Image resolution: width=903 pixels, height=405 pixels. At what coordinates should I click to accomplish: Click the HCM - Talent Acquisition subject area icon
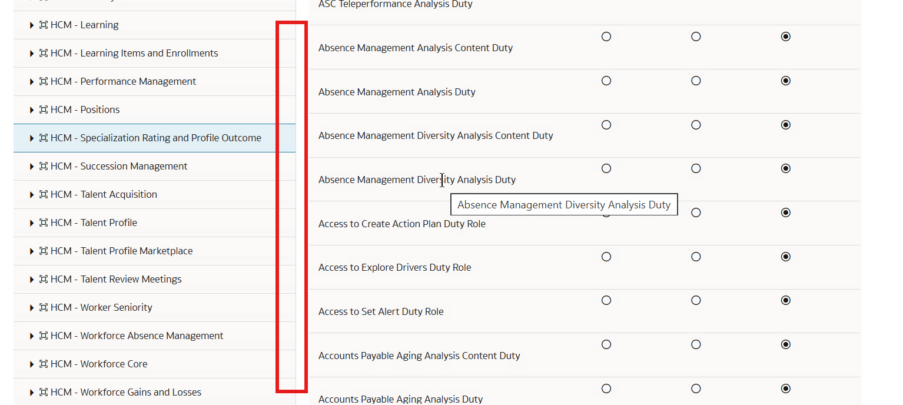pos(44,194)
